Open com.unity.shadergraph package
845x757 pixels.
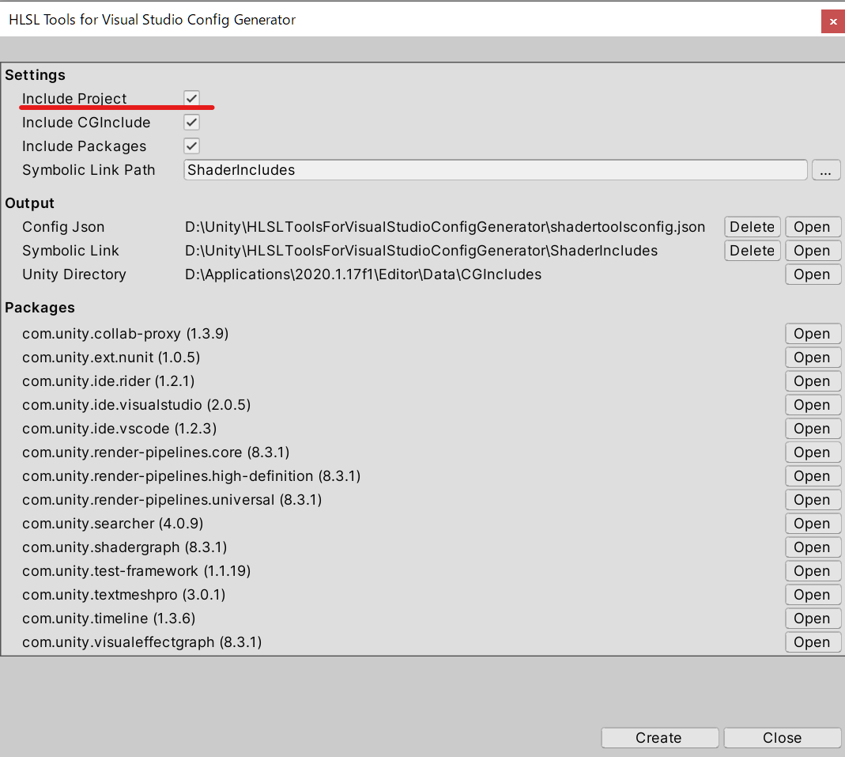(812, 547)
